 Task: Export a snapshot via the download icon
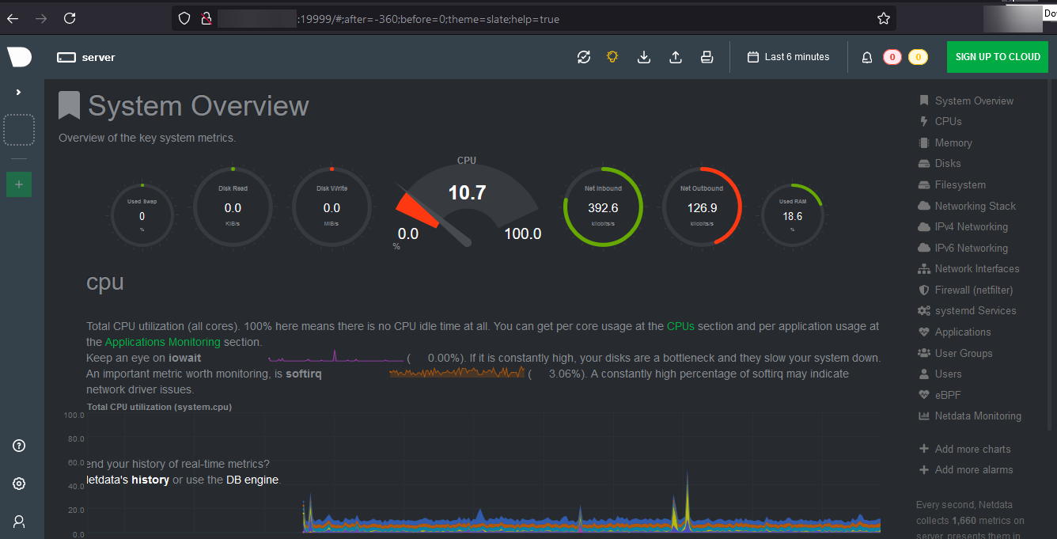tap(643, 56)
